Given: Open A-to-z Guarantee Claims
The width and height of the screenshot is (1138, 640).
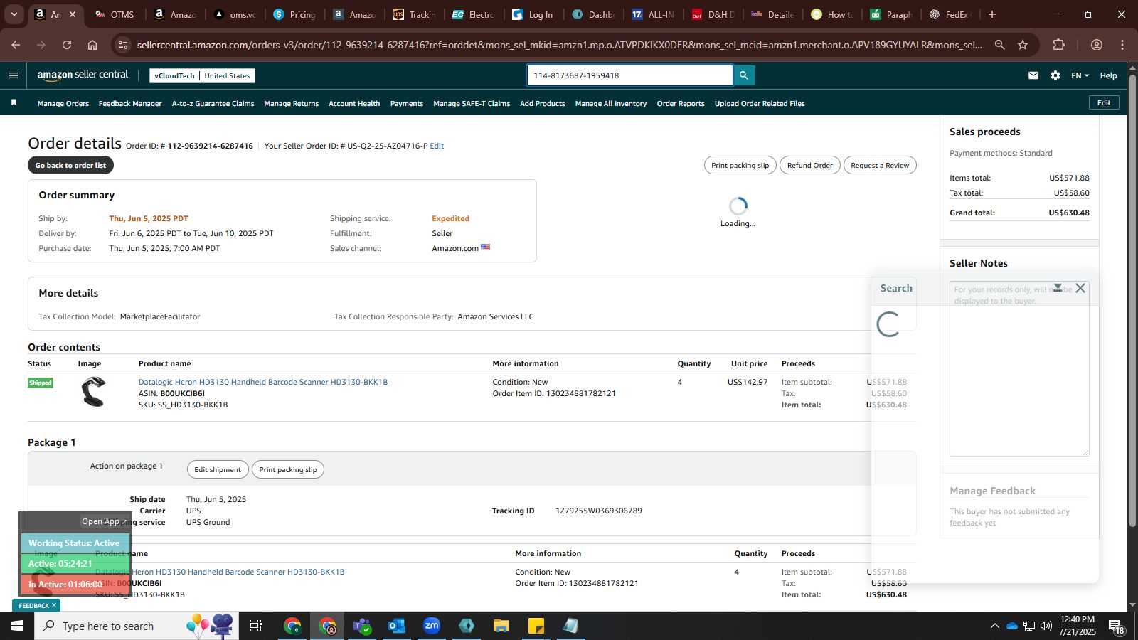Looking at the screenshot, I should pos(213,104).
